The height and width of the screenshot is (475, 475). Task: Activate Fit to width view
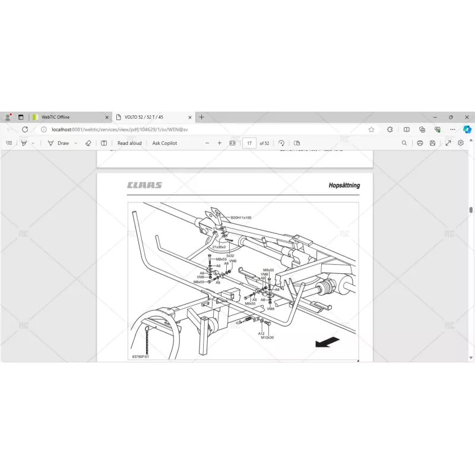click(232, 143)
